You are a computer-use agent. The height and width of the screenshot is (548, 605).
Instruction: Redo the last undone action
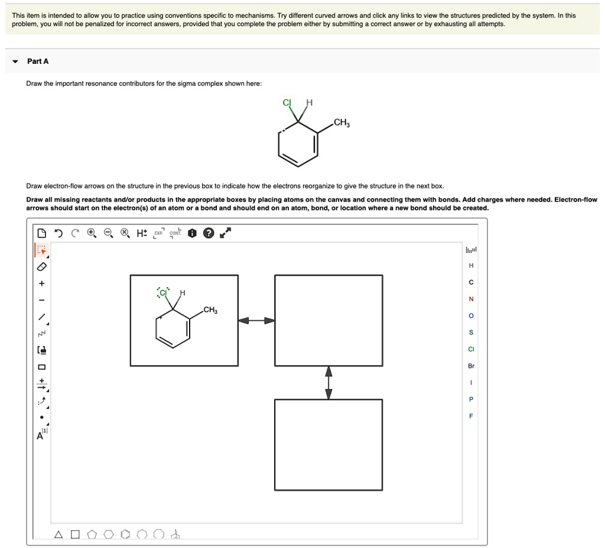(75, 233)
